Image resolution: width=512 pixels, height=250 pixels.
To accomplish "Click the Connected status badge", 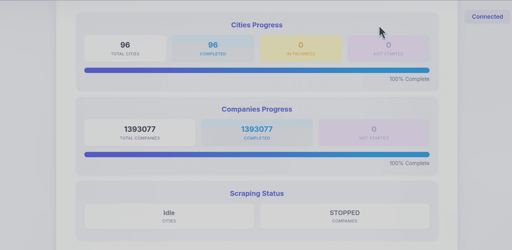I will pyautogui.click(x=487, y=17).
